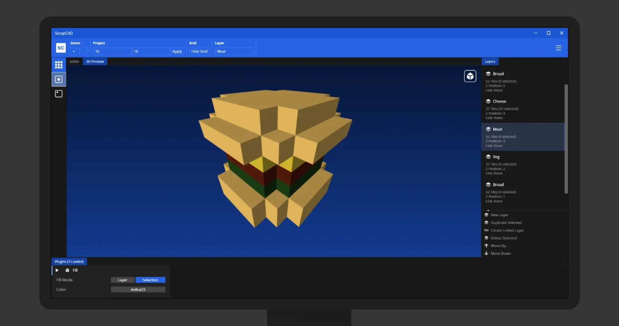The image size is (619, 326).
Task: Set Fill Mode to Layer
Action: (122, 280)
